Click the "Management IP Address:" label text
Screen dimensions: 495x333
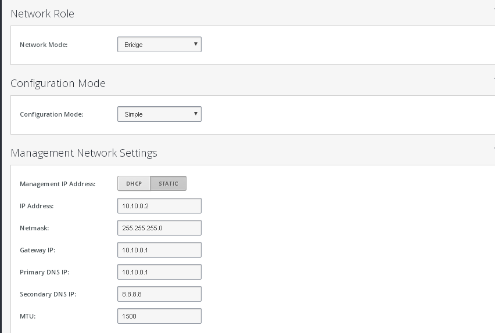(x=58, y=184)
